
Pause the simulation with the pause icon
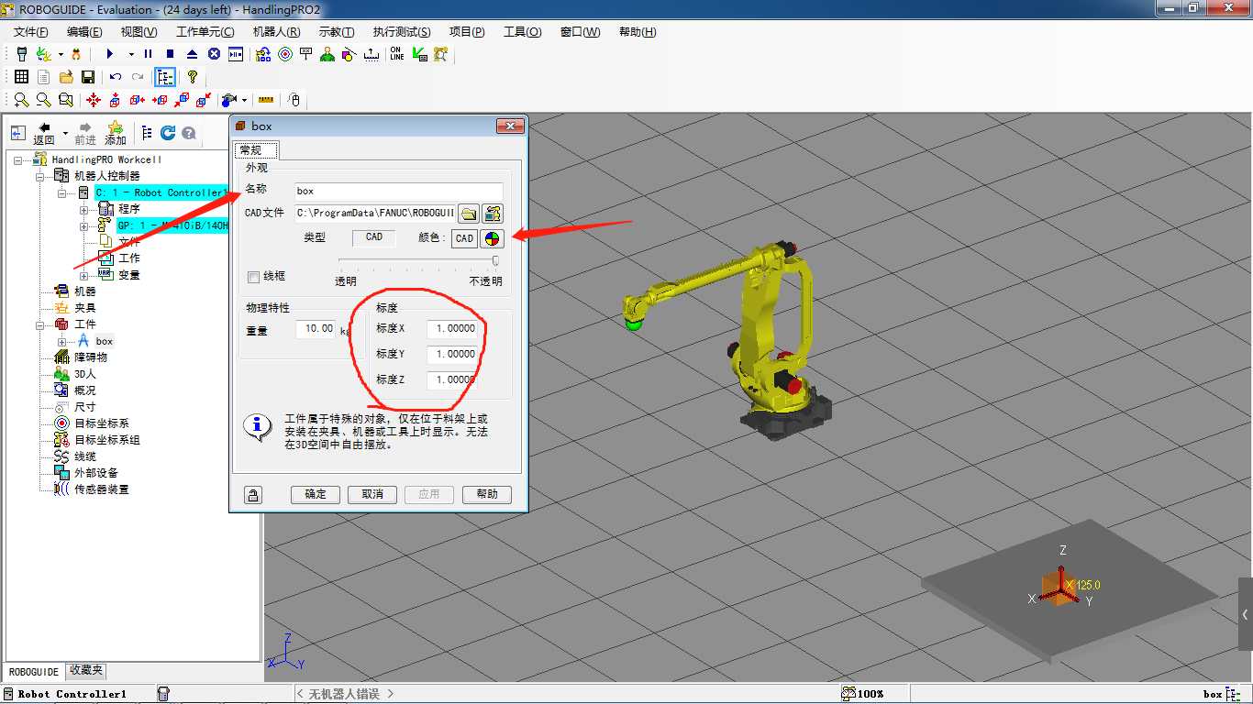tap(148, 54)
